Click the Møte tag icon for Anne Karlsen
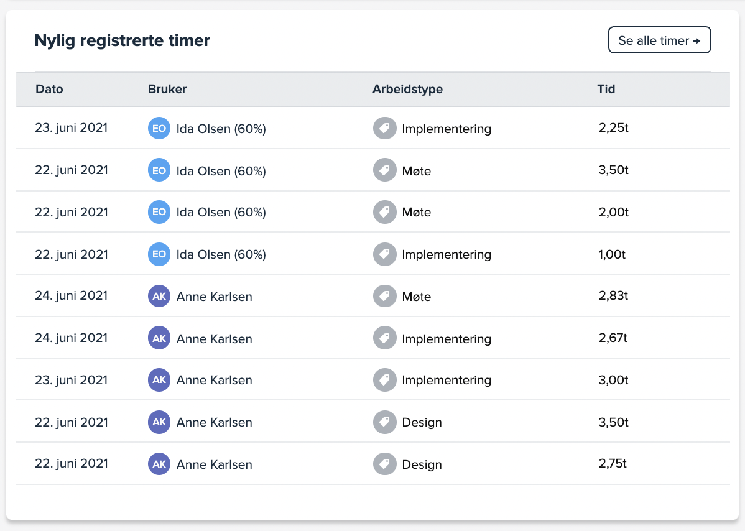This screenshot has height=531, width=745. [x=384, y=297]
